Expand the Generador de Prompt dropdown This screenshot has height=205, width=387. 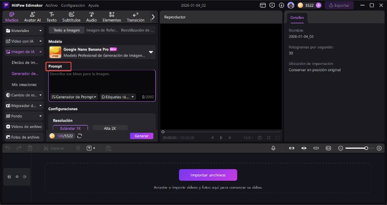74,97
